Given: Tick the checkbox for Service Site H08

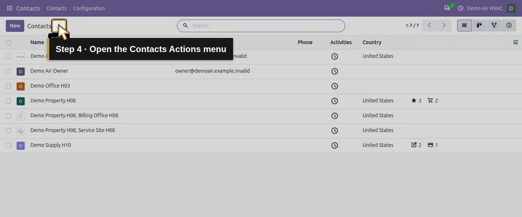Looking at the screenshot, I should pos(8,131).
